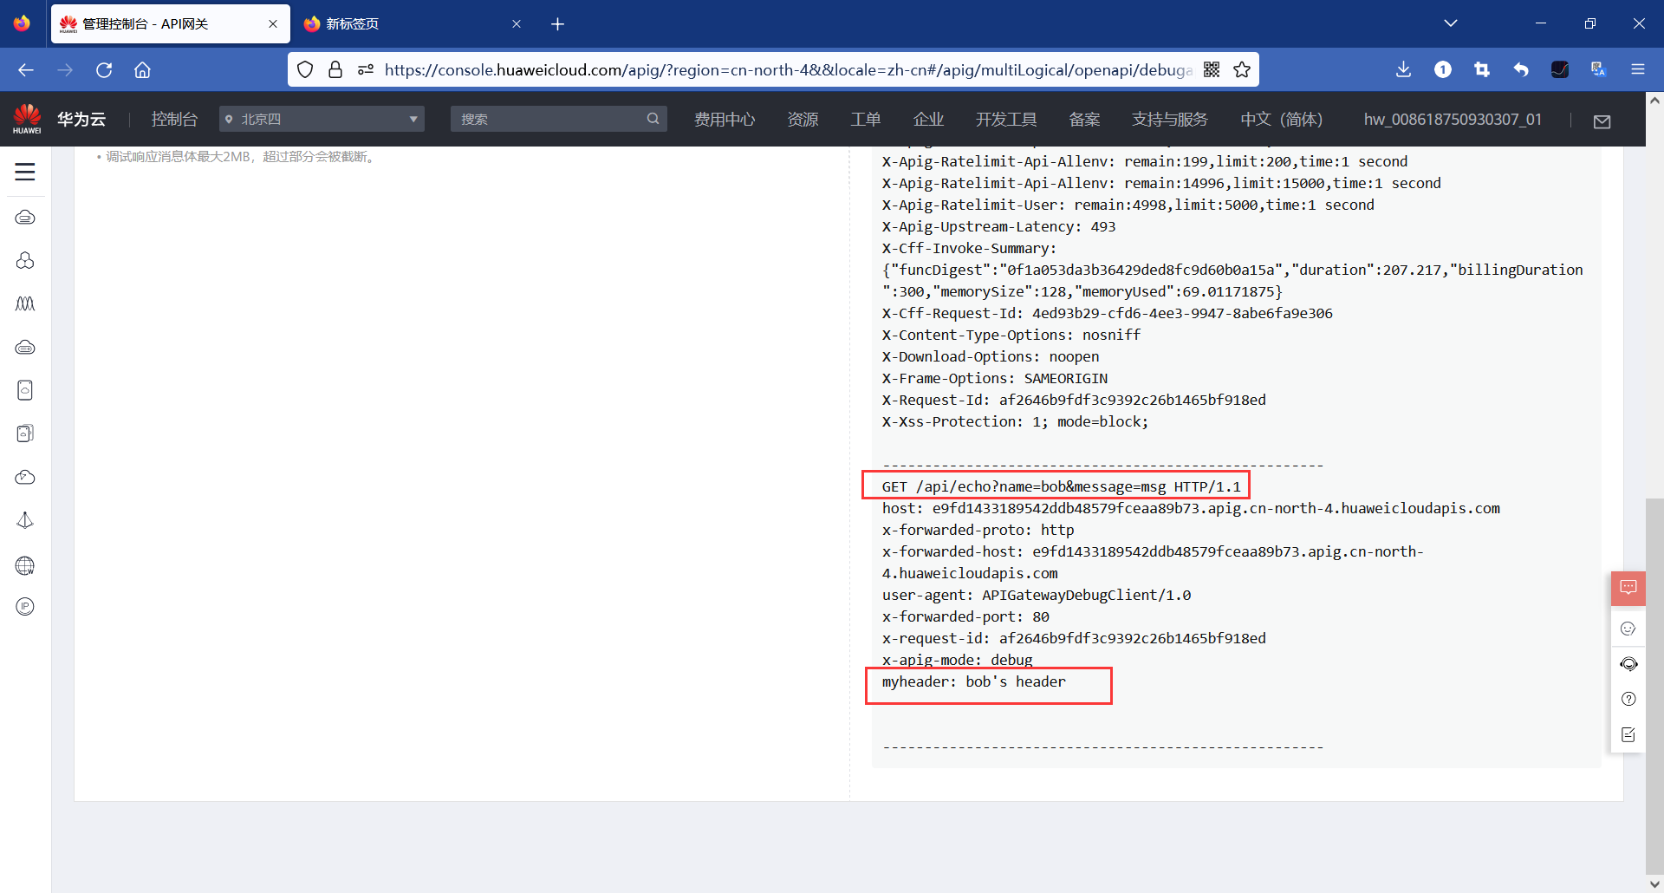
Task: Open the hamburger service list menu
Action: coord(25,172)
